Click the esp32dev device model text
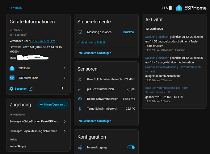This screenshot has width=210, height=154. 16,30
